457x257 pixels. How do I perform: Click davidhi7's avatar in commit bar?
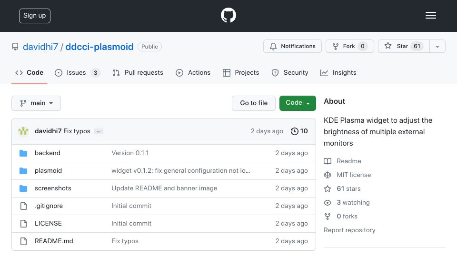click(23, 131)
